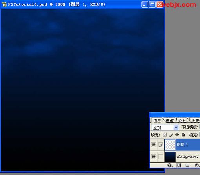Add a layer mask to 图层 1
This screenshot has height=175, width=200.
click(x=178, y=165)
